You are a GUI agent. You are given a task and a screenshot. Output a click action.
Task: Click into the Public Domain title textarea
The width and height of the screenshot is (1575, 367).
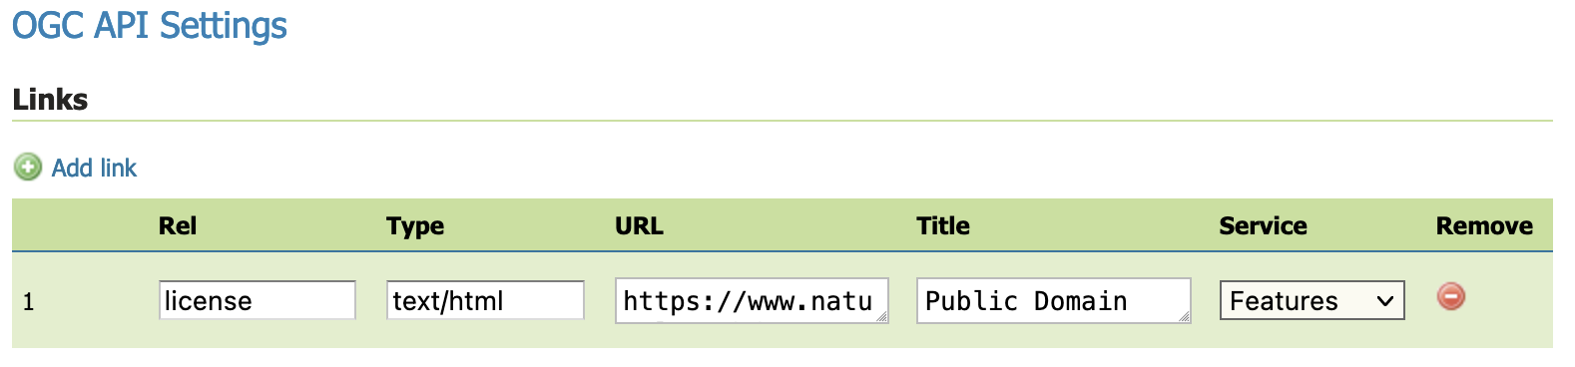[1053, 300]
